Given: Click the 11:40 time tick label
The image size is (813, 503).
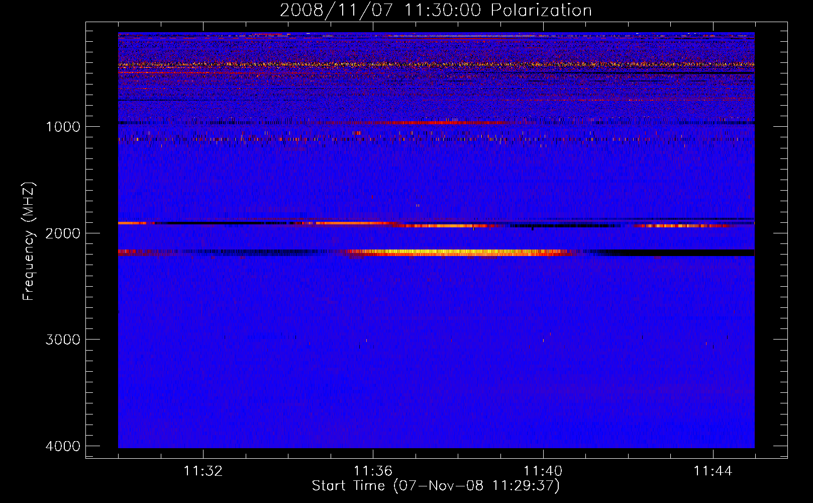Looking at the screenshot, I should pos(543,471).
